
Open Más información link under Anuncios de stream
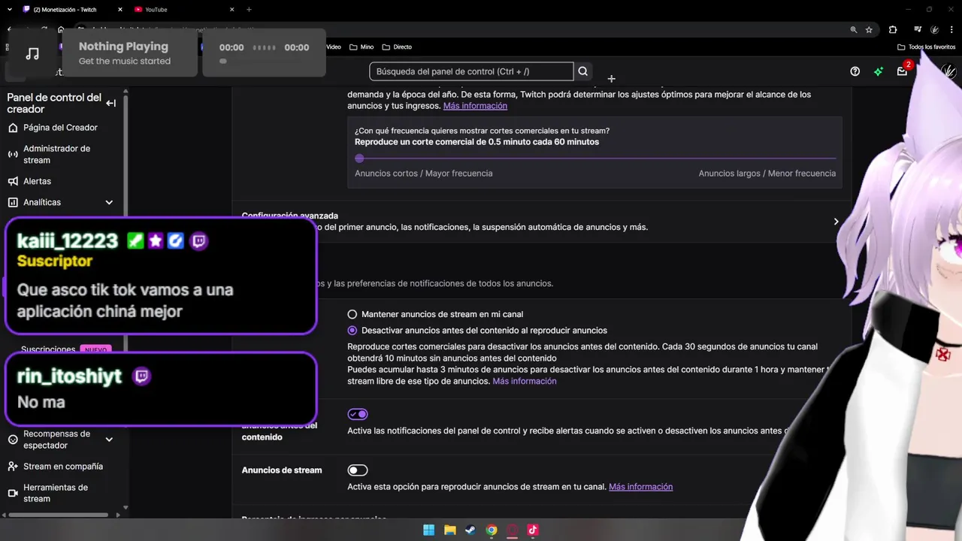(640, 487)
